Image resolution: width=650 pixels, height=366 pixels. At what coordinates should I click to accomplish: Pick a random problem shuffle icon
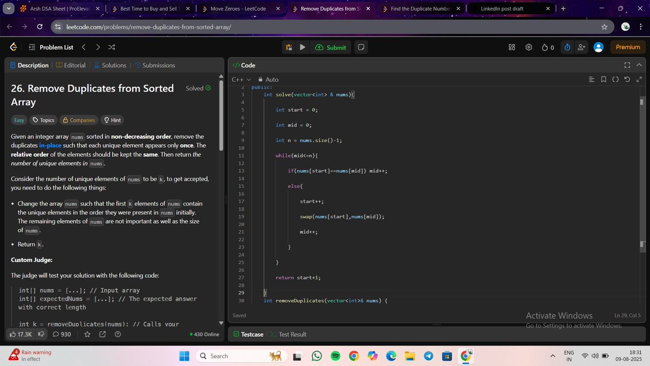pyautogui.click(x=111, y=47)
